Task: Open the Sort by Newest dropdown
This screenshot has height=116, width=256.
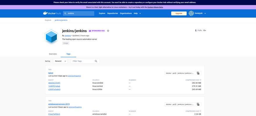Action: tap(60, 61)
